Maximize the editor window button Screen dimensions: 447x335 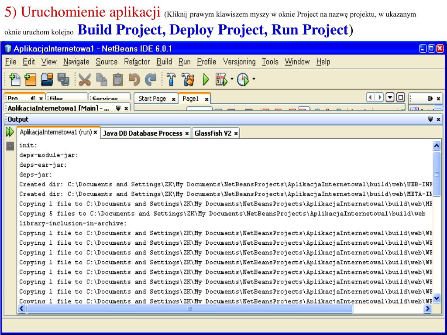[401, 98]
